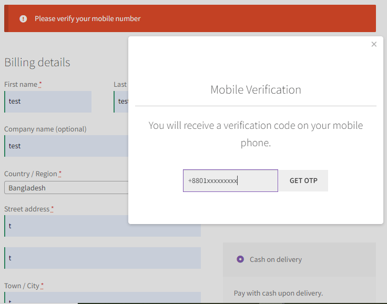This screenshot has width=387, height=304.
Task: Close the Mobile Verification popup
Action: (374, 44)
